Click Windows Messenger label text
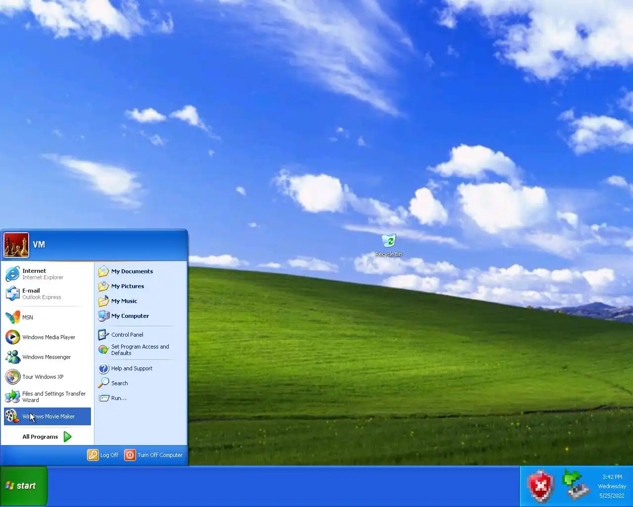The height and width of the screenshot is (507, 633). [46, 357]
